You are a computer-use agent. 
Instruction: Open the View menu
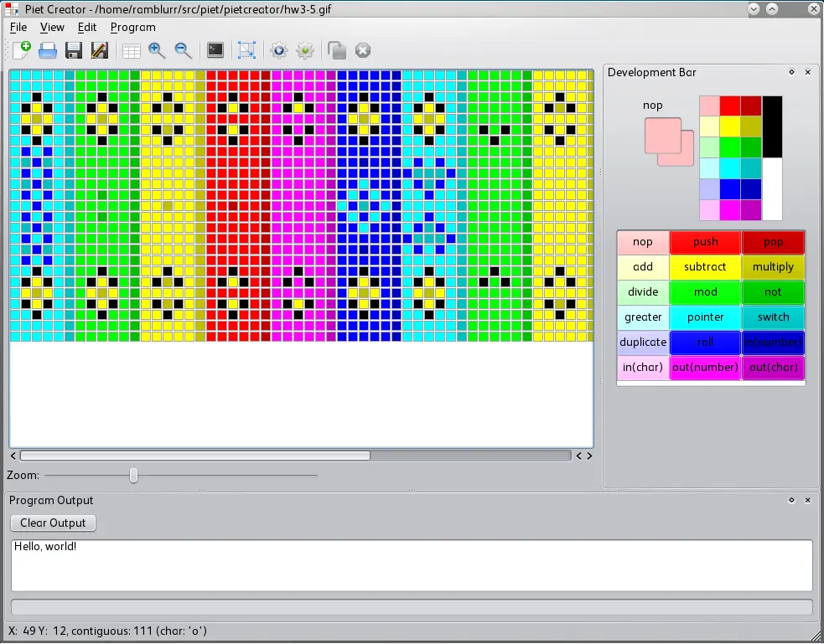[52, 27]
